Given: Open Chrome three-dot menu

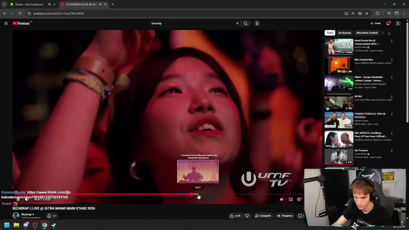Looking at the screenshot, I should coord(405,13).
